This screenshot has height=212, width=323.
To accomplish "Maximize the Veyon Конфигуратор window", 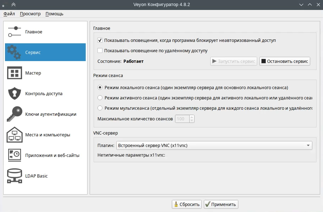I will pyautogui.click(x=310, y=5).
